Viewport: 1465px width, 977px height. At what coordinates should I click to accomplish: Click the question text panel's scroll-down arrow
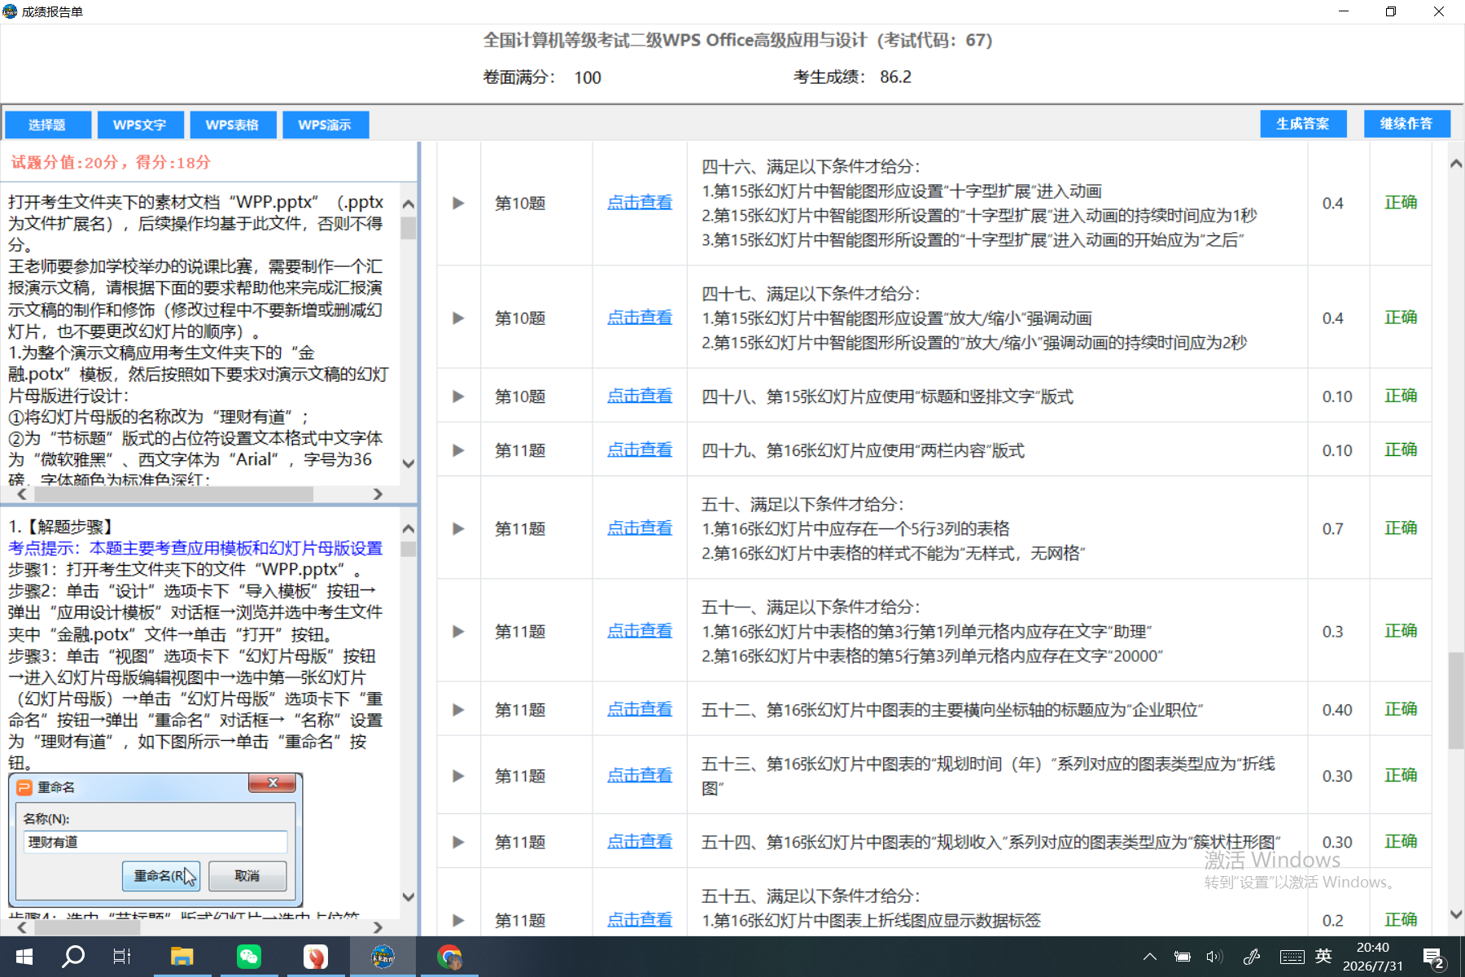click(409, 463)
